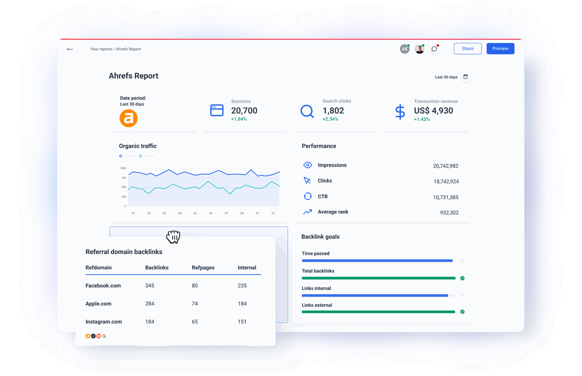Click the green checkmark on Total backlinks goal
The height and width of the screenshot is (376, 582).
(462, 278)
